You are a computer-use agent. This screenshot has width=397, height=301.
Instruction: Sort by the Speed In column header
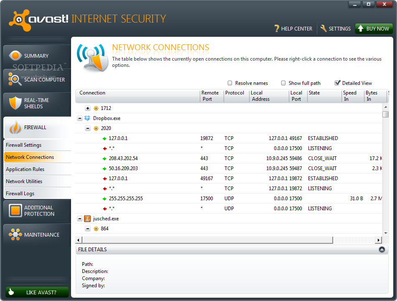point(353,96)
